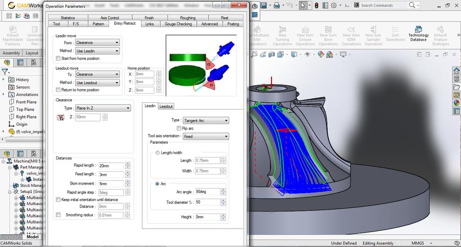Click the Print icon in top toolbar

[277, 5]
